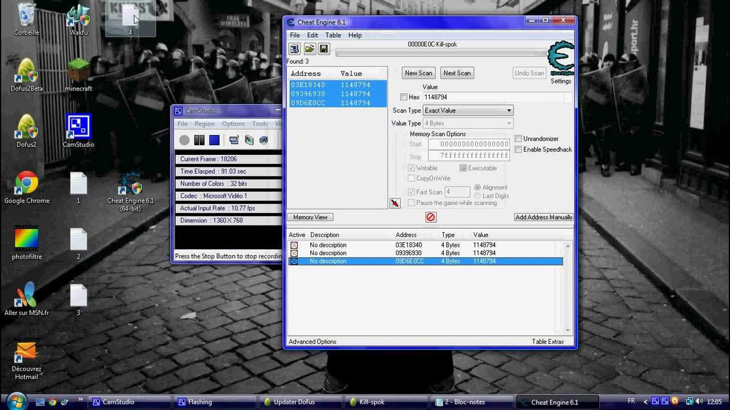
Task: Click the New Scan button
Action: [419, 73]
